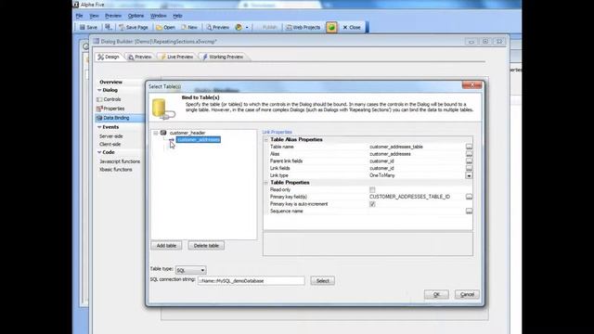Select Xbasic functions item
This screenshot has width=594, height=334.
point(116,170)
